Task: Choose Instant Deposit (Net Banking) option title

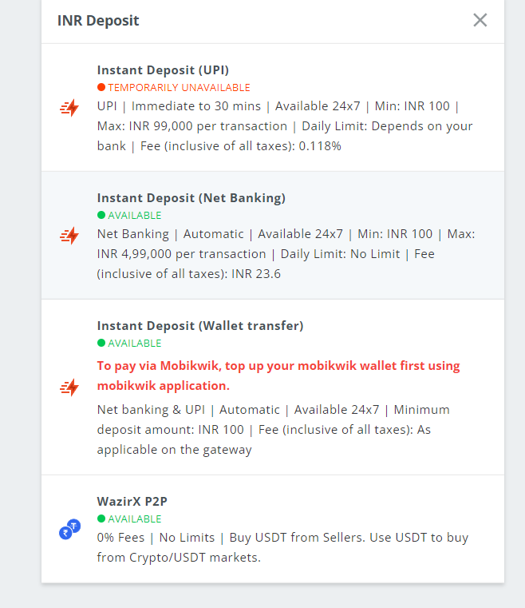Action: [x=191, y=198]
